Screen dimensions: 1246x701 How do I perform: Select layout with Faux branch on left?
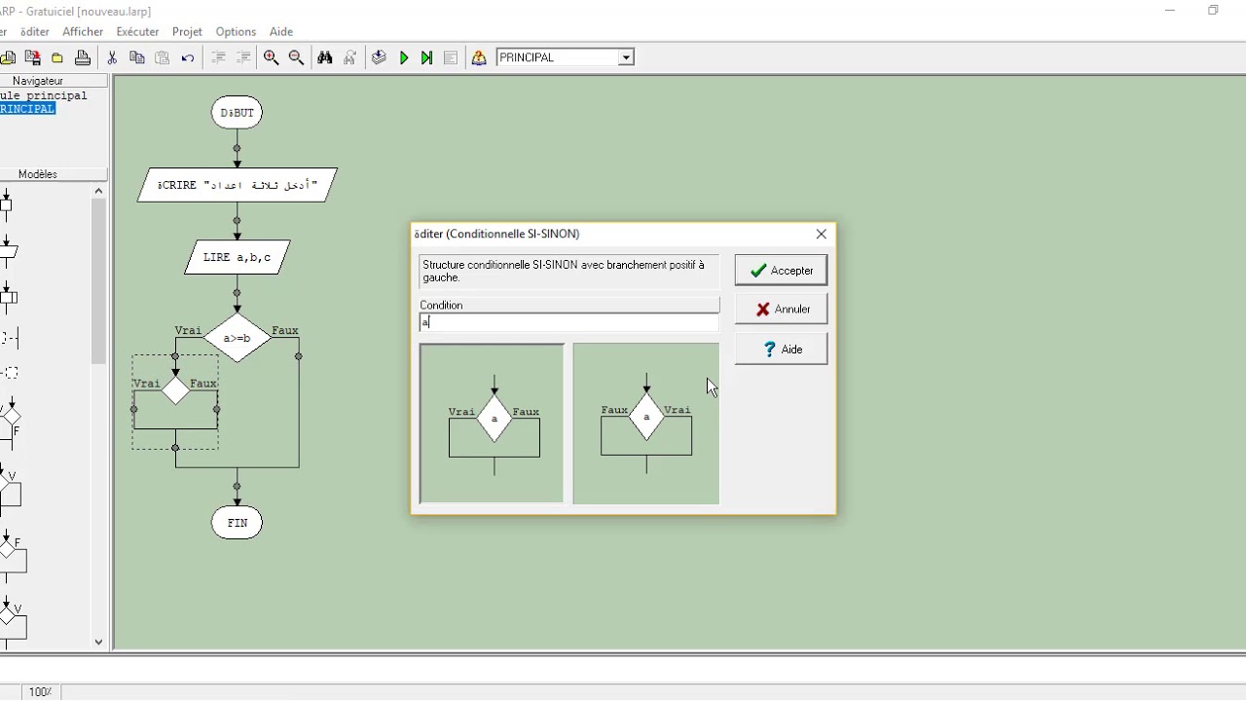tap(646, 424)
